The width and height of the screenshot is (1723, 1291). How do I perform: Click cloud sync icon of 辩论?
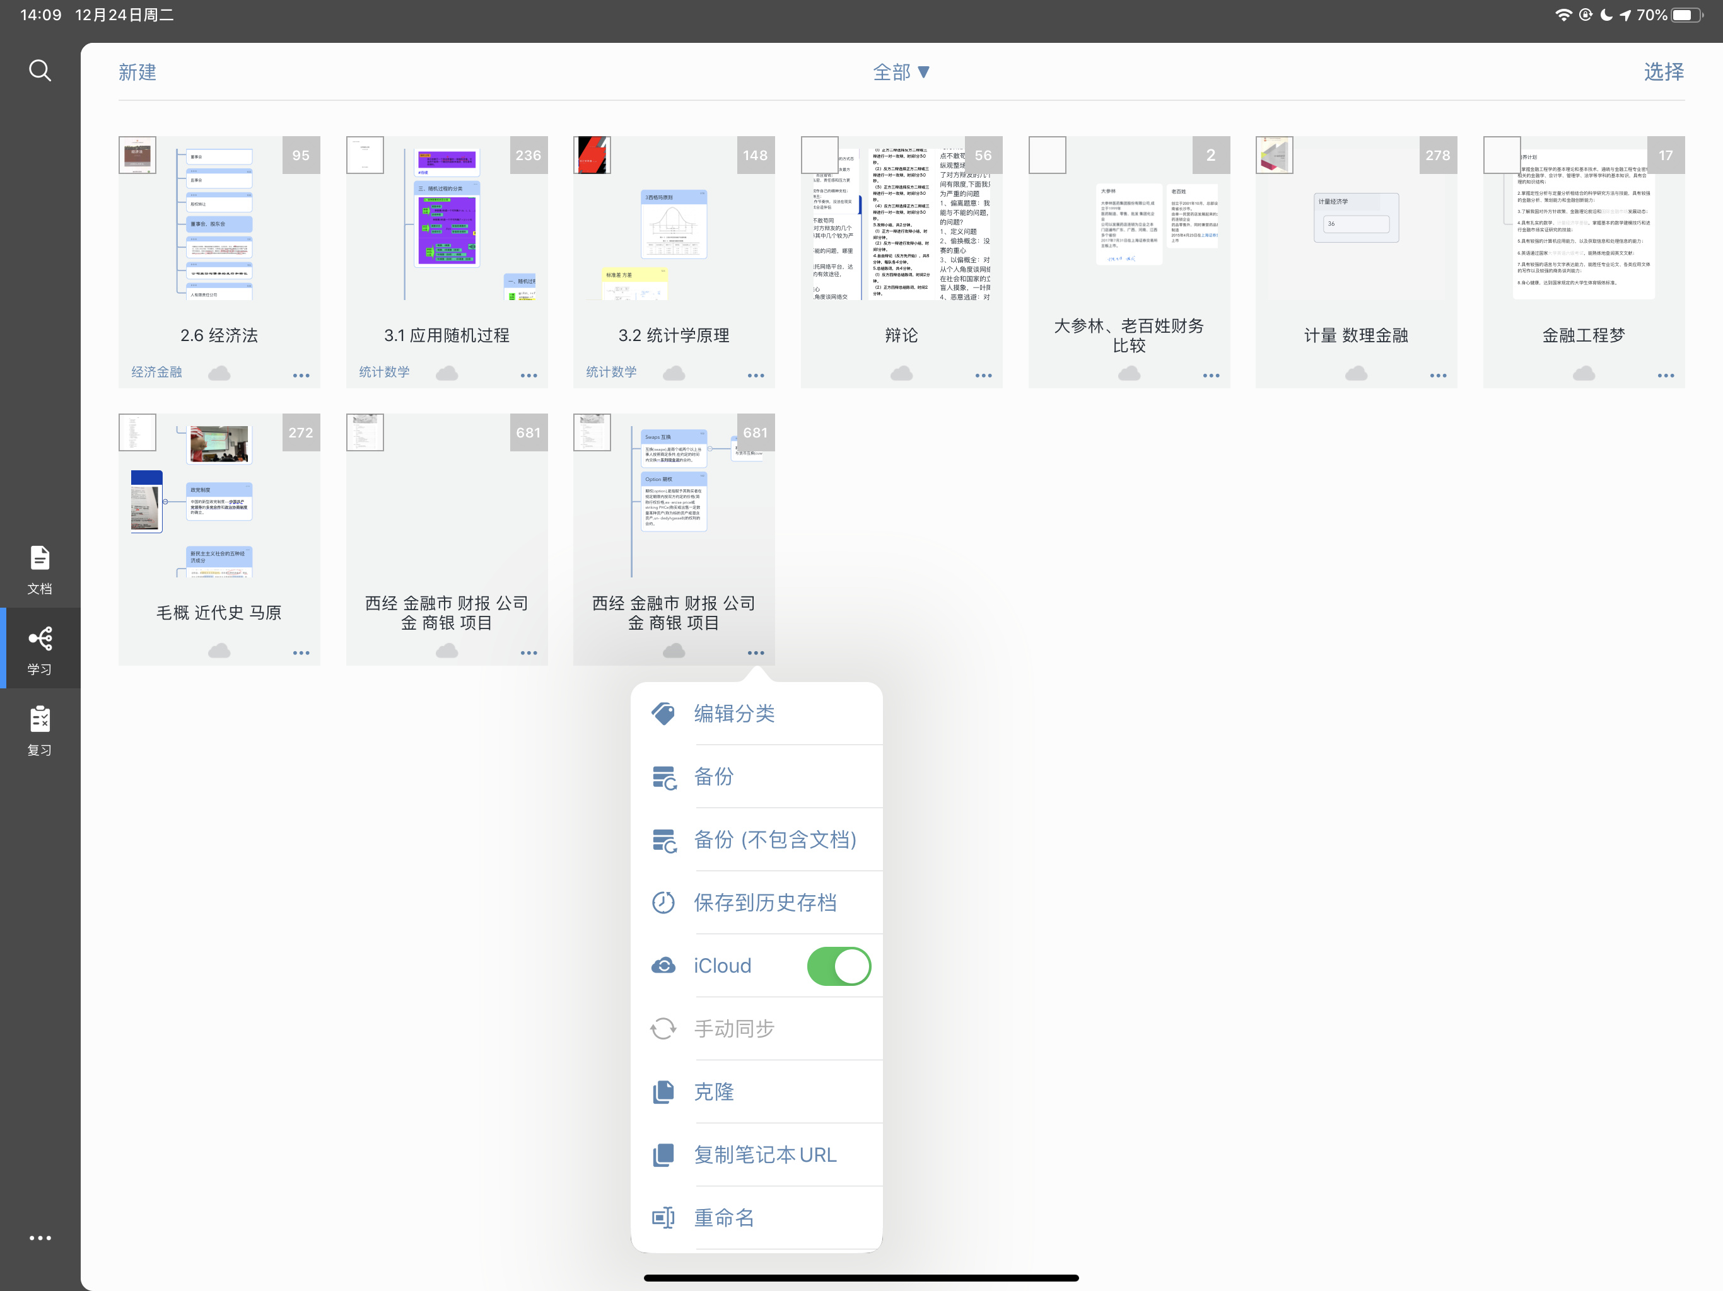[x=901, y=374]
